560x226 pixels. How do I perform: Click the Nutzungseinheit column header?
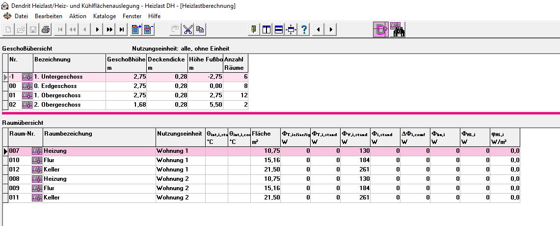[x=181, y=137]
